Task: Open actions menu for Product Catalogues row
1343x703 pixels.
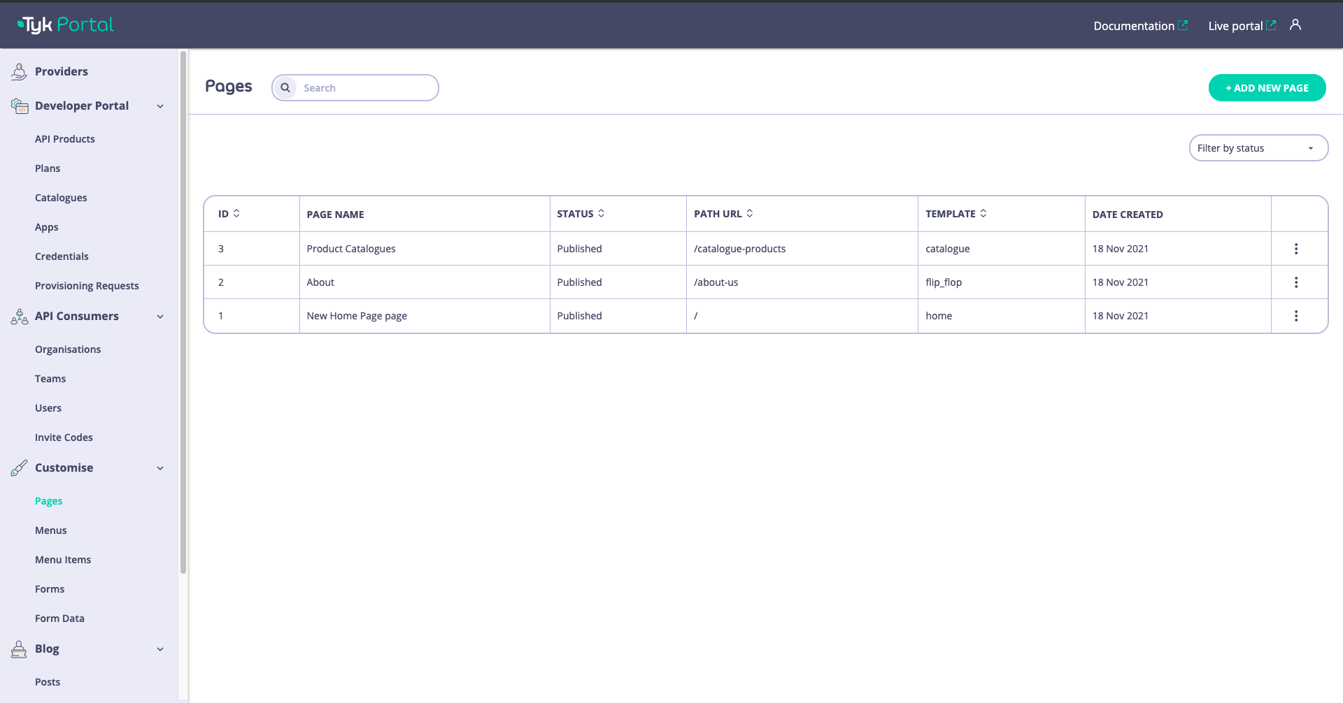Action: click(1296, 248)
